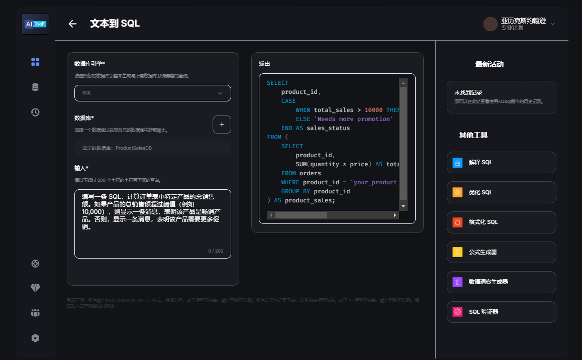Image resolution: width=582 pixels, height=360 pixels.
Task: Click the 数据库引擎* field label
Action: pos(89,64)
